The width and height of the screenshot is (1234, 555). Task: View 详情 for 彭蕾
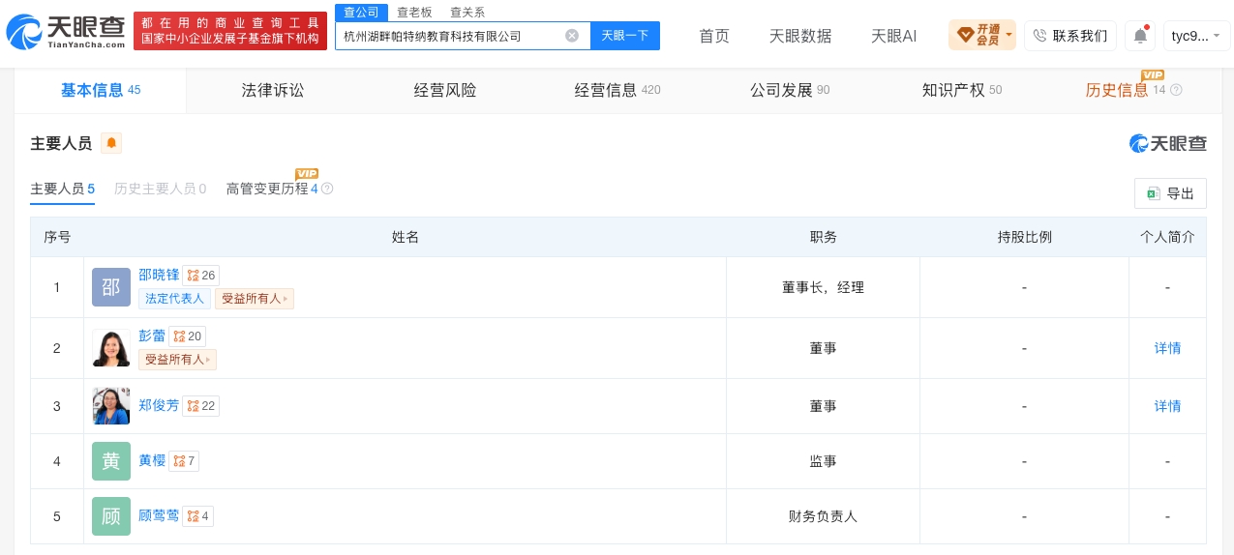tap(1167, 348)
